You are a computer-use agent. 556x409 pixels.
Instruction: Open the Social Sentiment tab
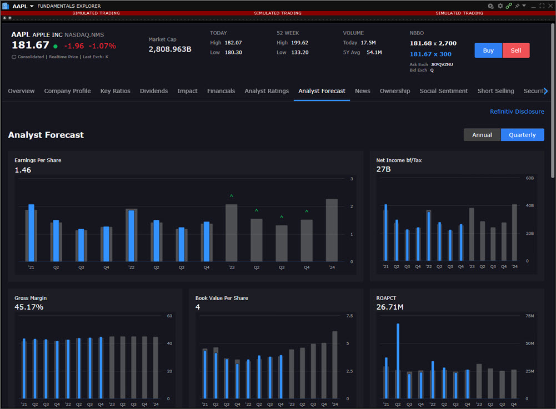tap(444, 90)
